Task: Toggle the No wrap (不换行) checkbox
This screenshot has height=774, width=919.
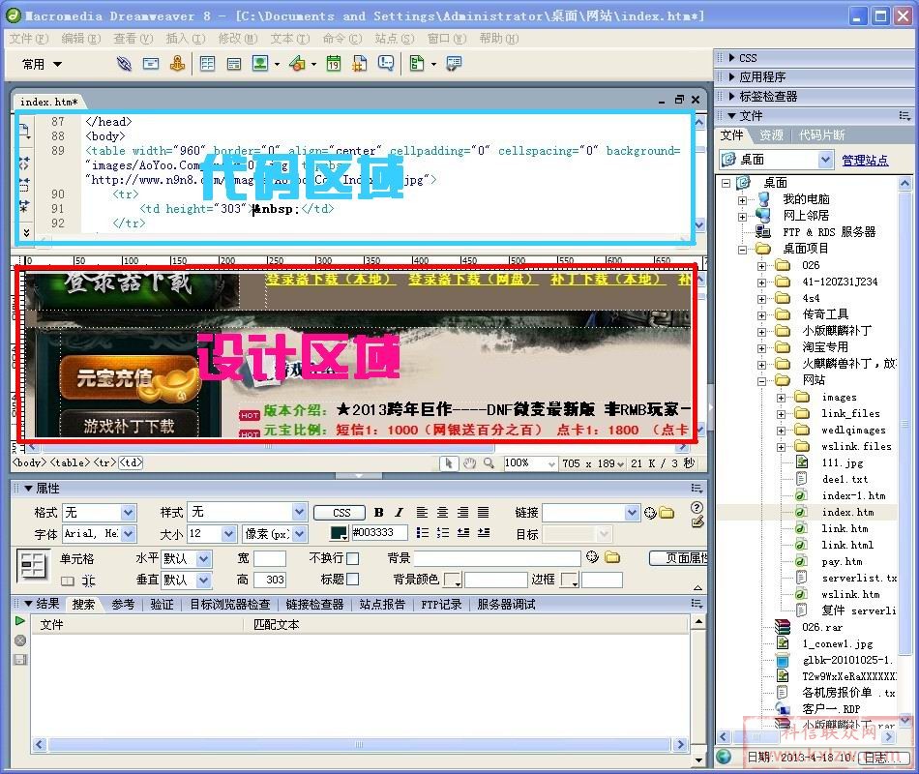Action: 352,558
